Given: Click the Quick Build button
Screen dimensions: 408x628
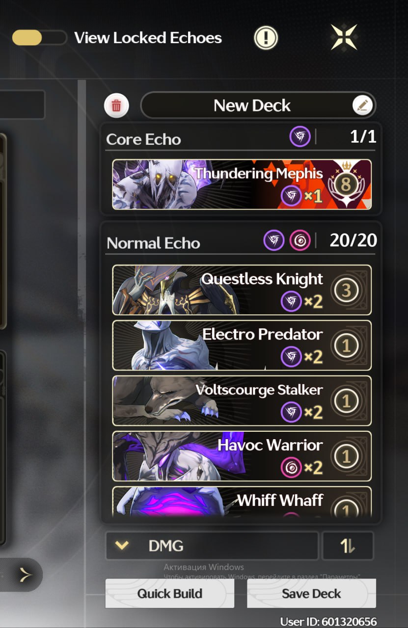Looking at the screenshot, I should click(170, 594).
